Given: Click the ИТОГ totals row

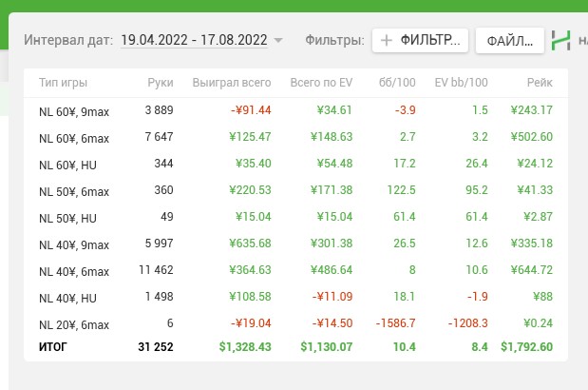Looking at the screenshot, I should point(295,347).
